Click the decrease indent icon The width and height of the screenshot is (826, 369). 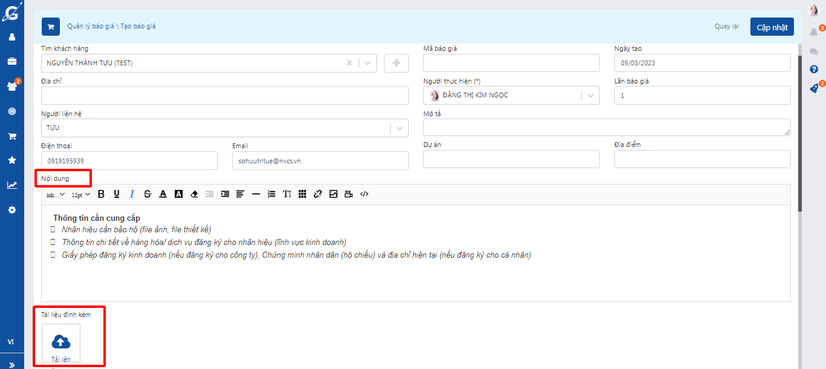(x=210, y=194)
